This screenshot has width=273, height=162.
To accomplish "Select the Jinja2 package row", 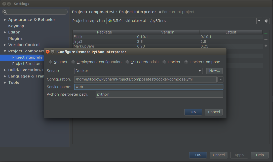I will point(168,42).
